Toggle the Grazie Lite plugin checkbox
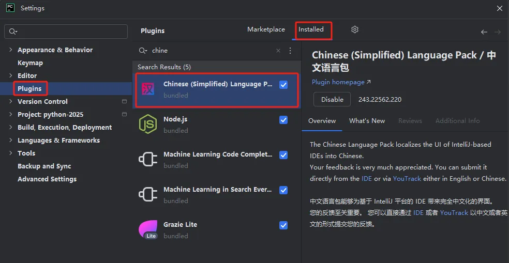This screenshot has width=509, height=263. 283,225
